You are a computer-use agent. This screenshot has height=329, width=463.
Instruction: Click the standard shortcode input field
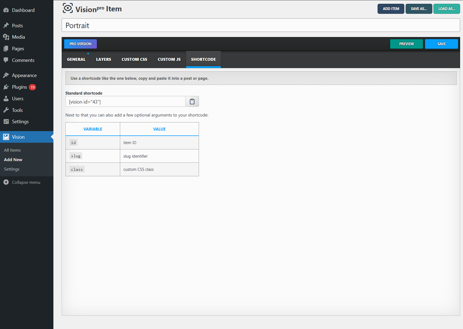click(x=125, y=101)
